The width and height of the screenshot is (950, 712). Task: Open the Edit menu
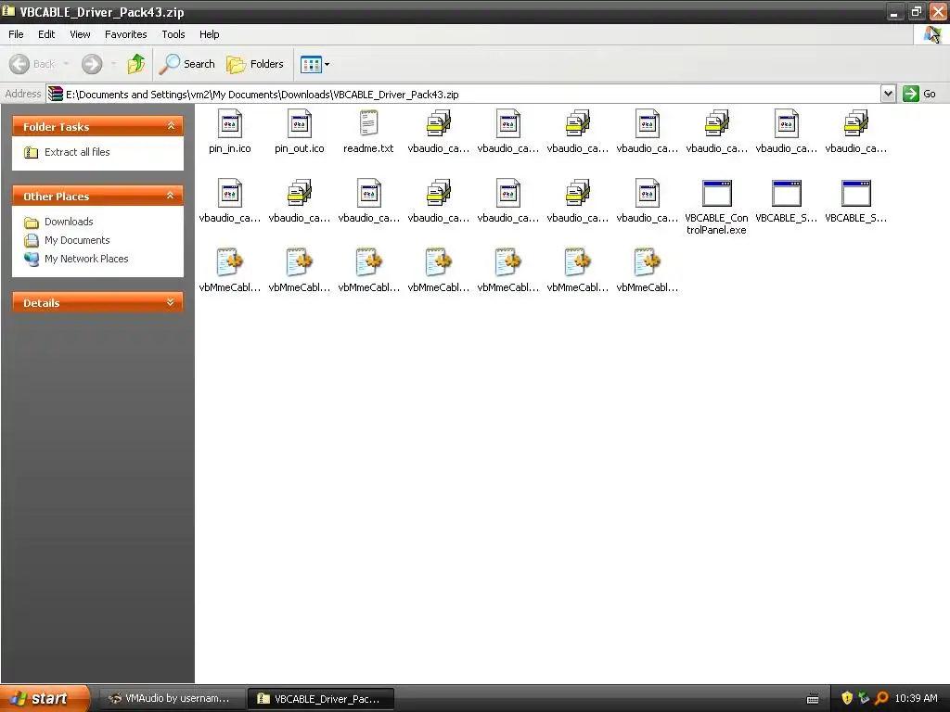(46, 34)
